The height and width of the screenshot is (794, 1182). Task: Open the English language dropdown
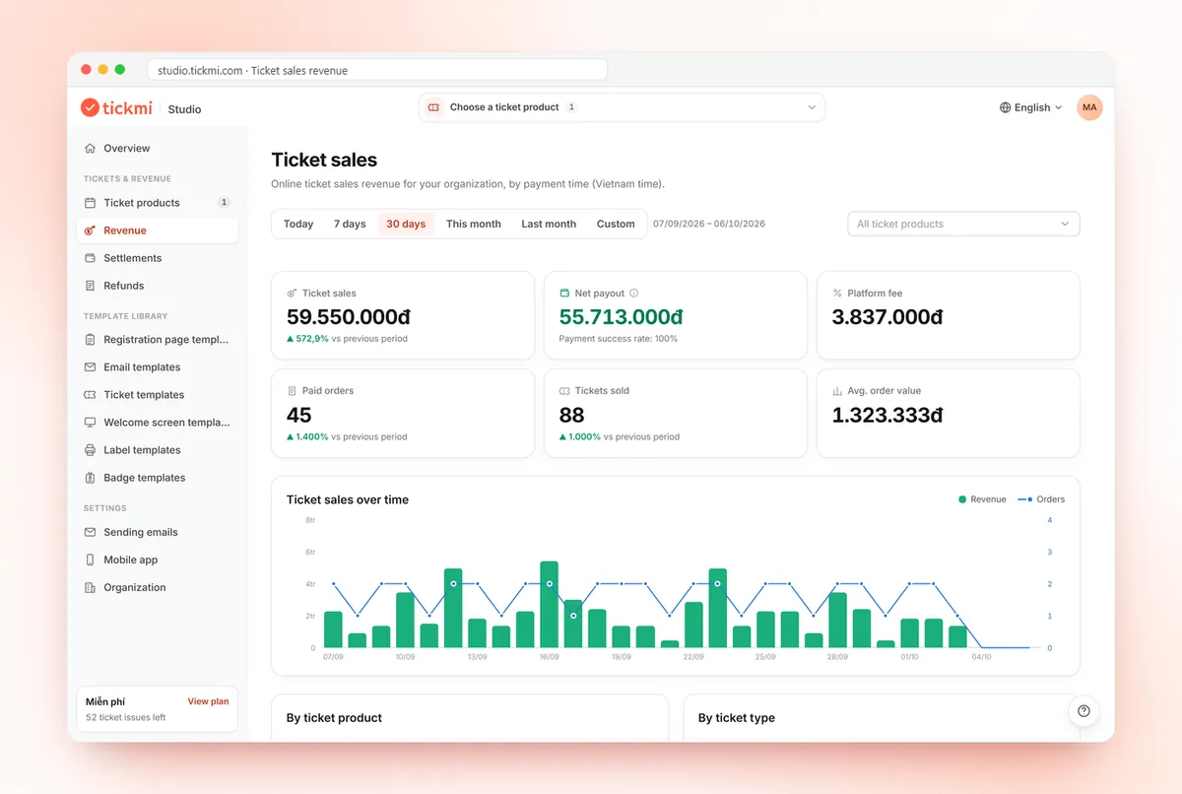coord(1031,107)
